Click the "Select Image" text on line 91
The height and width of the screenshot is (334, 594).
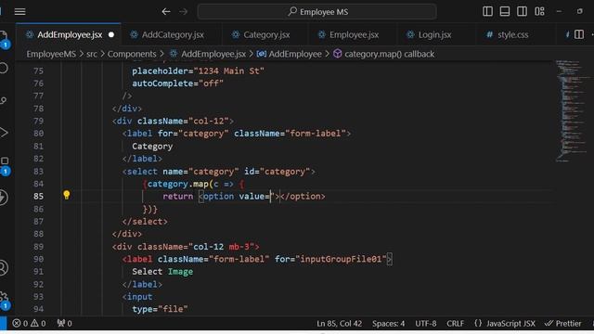[x=162, y=272]
